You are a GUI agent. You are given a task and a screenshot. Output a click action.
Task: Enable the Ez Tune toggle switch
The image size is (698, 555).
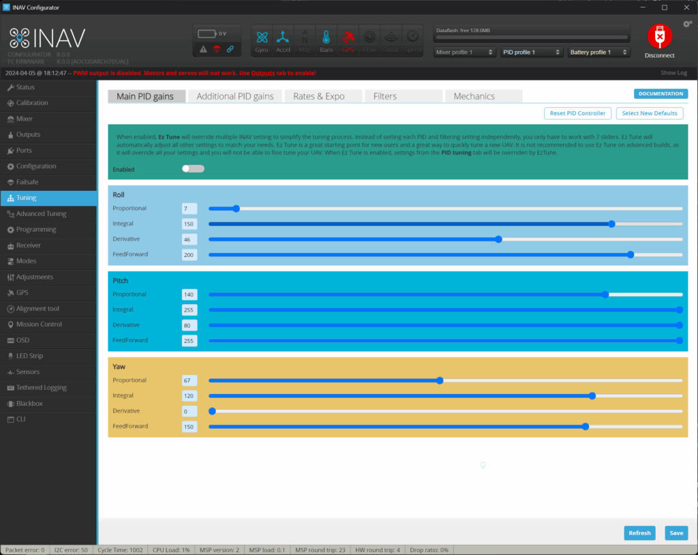(193, 169)
